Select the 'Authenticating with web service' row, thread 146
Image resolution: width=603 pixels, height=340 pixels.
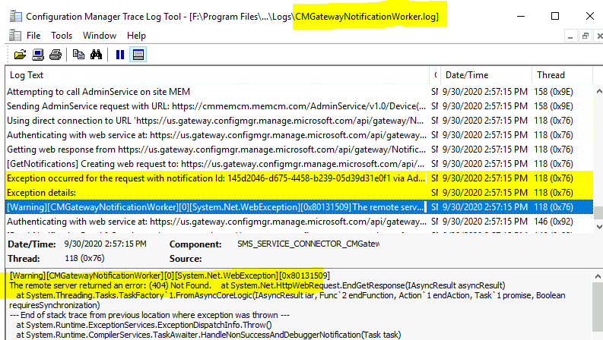pos(299,222)
